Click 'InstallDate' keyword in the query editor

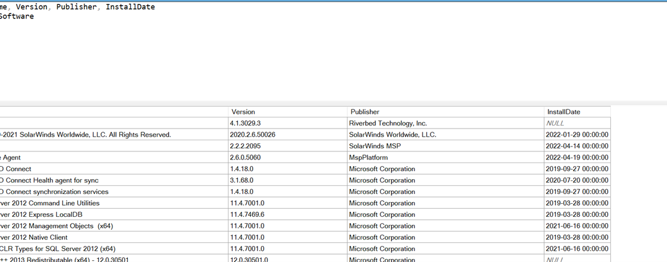pyautogui.click(x=130, y=7)
